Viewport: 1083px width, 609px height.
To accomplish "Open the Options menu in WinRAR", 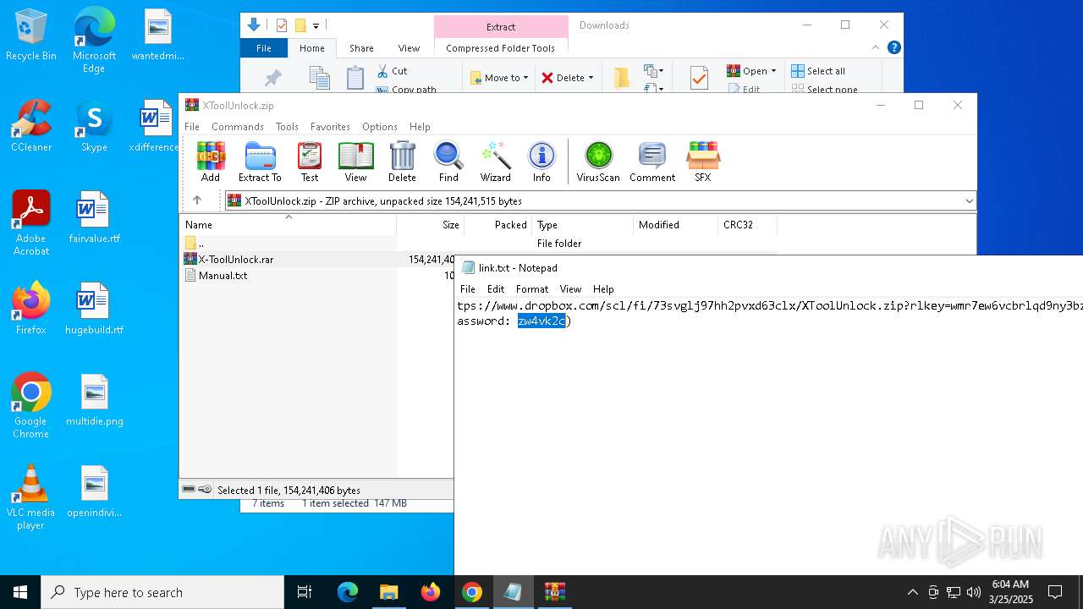I will (x=380, y=127).
